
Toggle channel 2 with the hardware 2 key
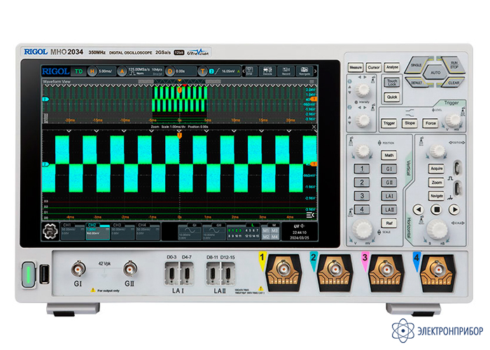click(362, 182)
